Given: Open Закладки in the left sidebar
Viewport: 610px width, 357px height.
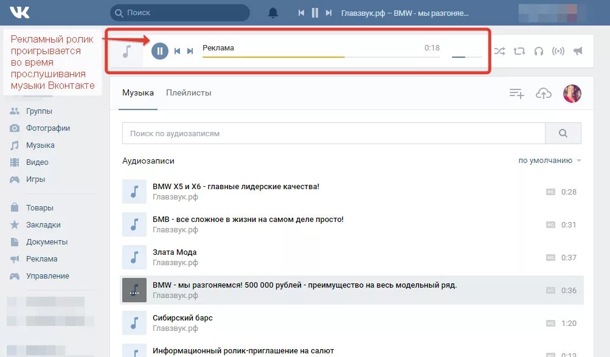Looking at the screenshot, I should [43, 225].
